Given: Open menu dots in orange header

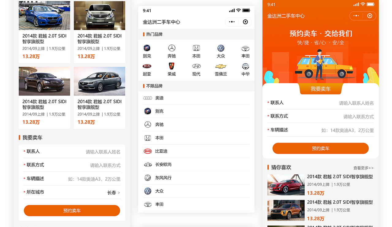Looking at the screenshot, I should (356, 16).
